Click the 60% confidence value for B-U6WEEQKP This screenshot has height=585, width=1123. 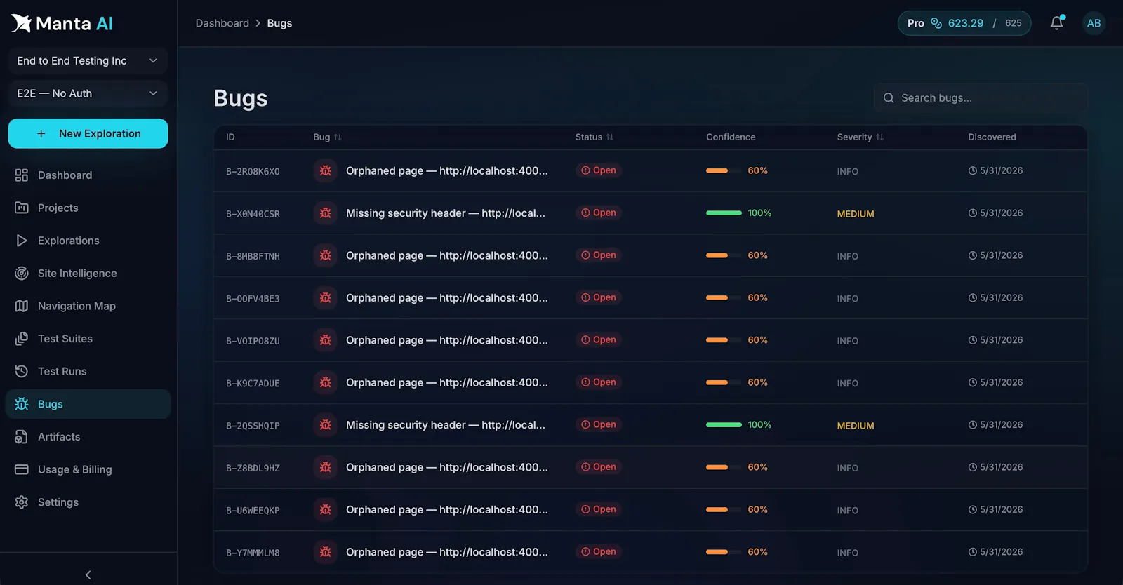click(x=757, y=509)
